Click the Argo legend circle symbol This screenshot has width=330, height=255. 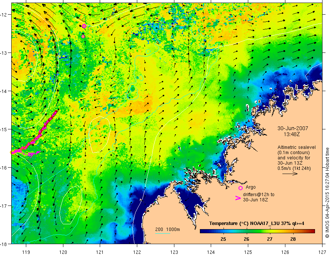(240, 188)
